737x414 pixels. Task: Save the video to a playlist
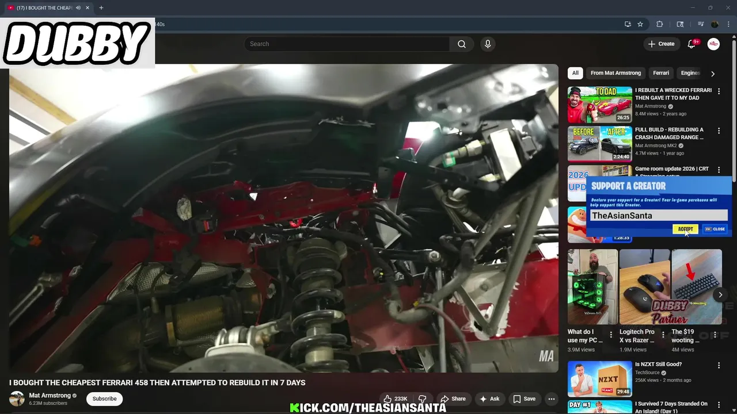coord(525,399)
